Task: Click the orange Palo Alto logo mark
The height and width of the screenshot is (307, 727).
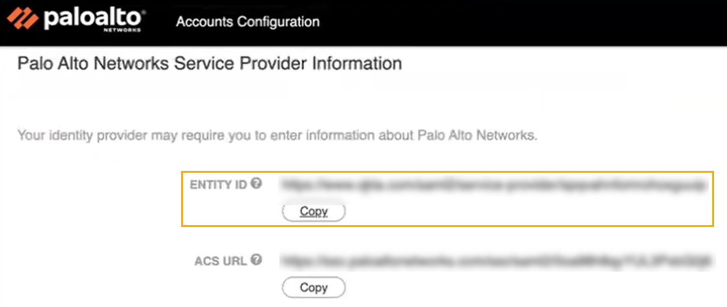Action: pos(23,20)
